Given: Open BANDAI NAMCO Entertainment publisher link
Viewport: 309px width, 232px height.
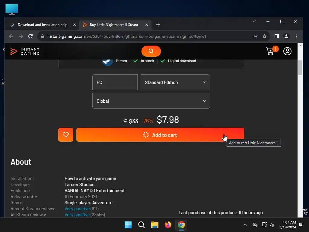Looking at the screenshot, I should (x=94, y=191).
